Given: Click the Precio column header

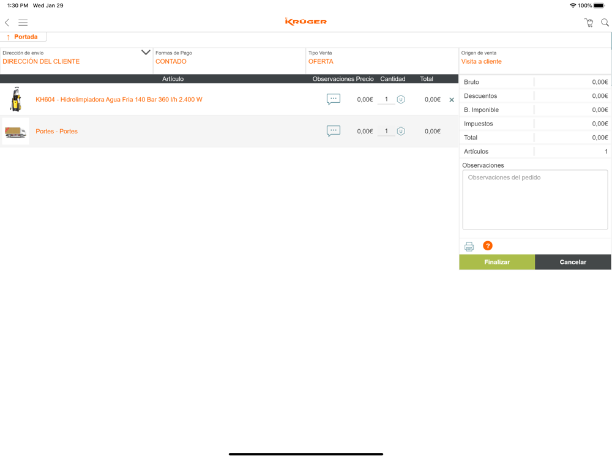Looking at the screenshot, I should coord(365,79).
